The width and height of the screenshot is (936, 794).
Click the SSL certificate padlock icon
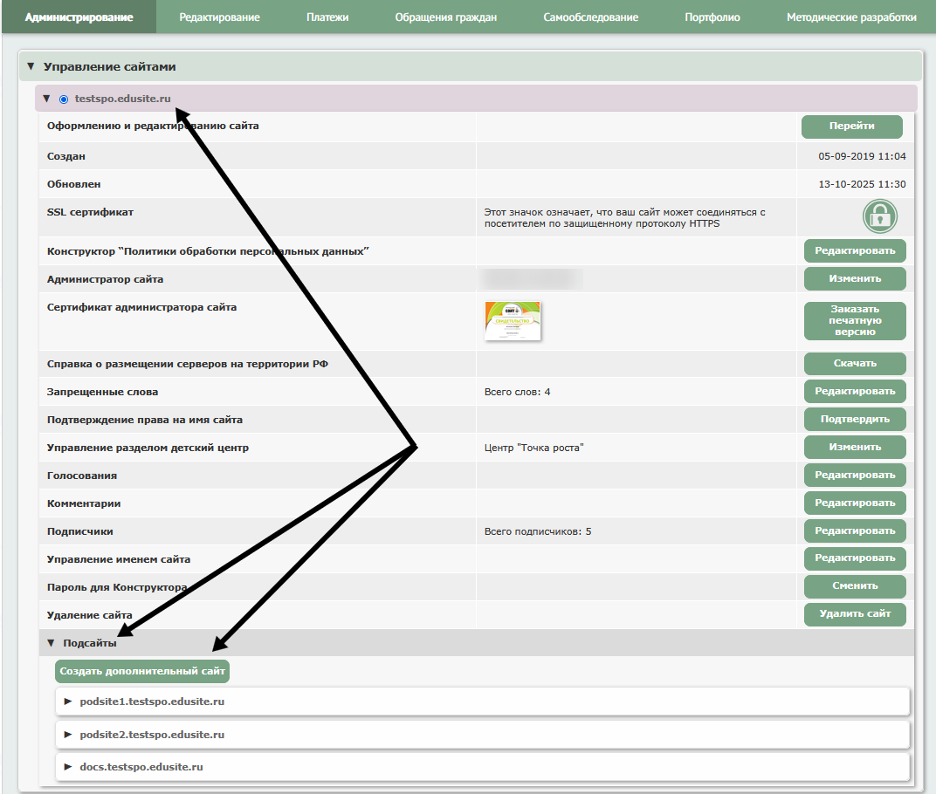click(880, 216)
